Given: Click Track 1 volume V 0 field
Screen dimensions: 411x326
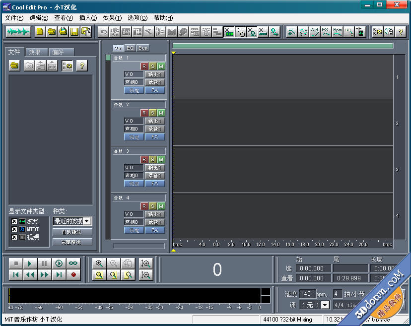Looking at the screenshot, I should point(134,74).
